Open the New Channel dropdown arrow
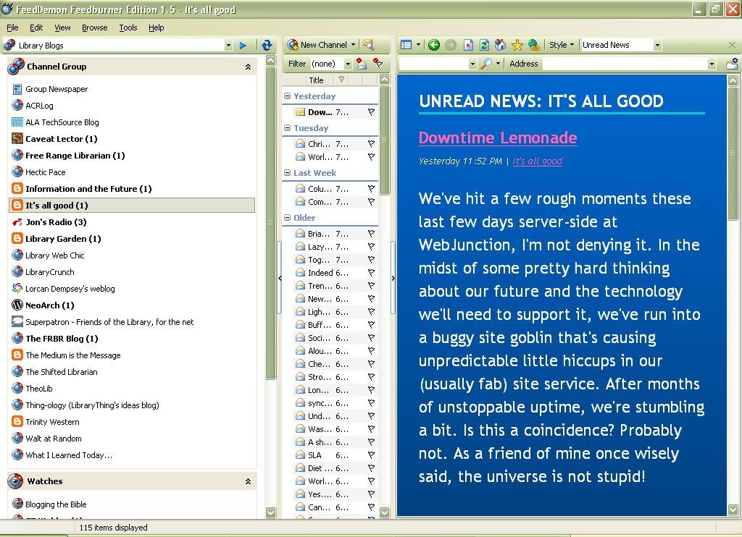This screenshot has width=742, height=537. [353, 45]
